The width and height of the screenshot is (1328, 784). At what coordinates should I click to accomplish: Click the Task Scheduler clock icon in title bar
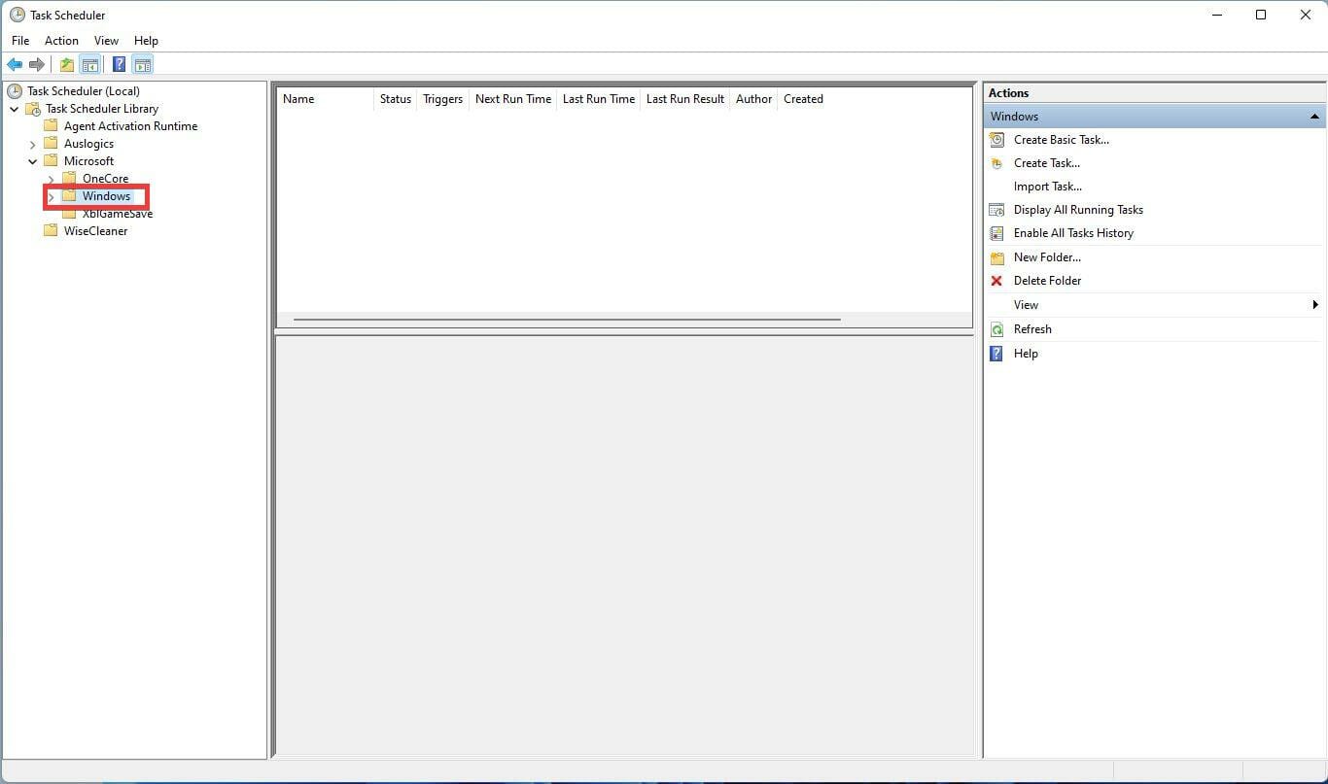(17, 15)
